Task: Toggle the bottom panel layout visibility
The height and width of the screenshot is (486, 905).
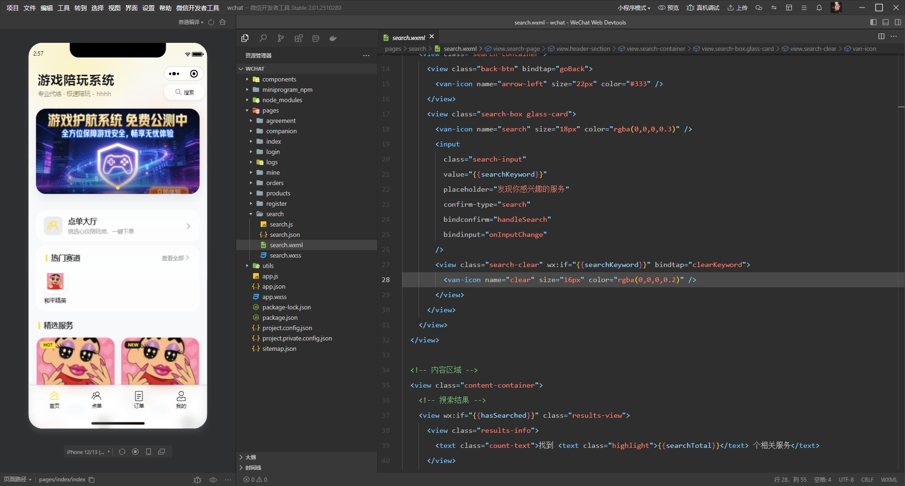Action: [x=886, y=22]
